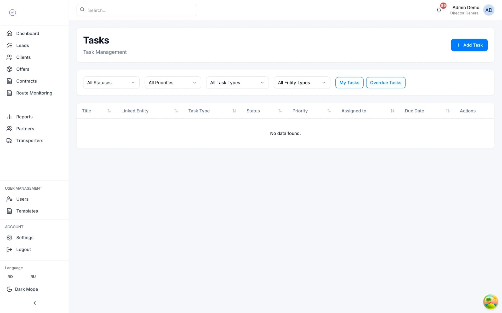Click the Leads checklist icon
The width and height of the screenshot is (502, 313).
coord(9,45)
